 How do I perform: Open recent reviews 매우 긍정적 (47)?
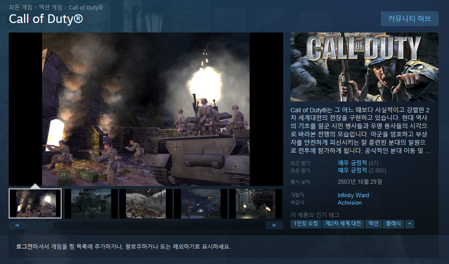[358, 163]
